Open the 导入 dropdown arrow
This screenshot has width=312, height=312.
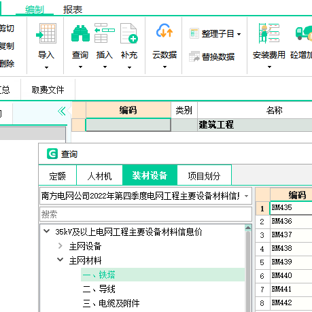point(46,67)
